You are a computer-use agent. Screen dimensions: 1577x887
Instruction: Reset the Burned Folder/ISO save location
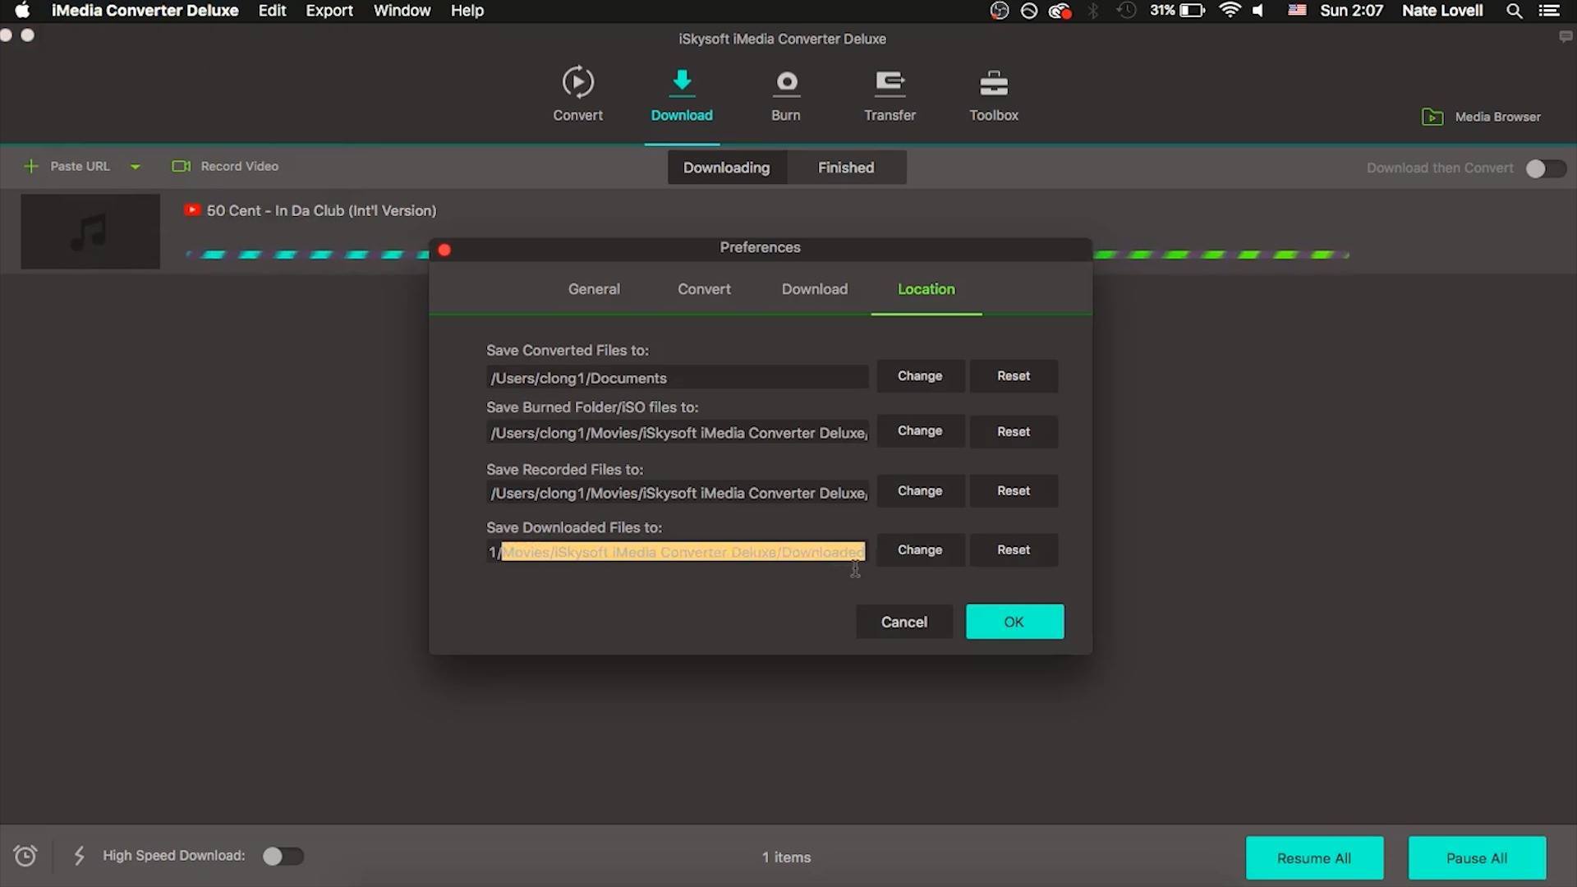[x=1014, y=431]
